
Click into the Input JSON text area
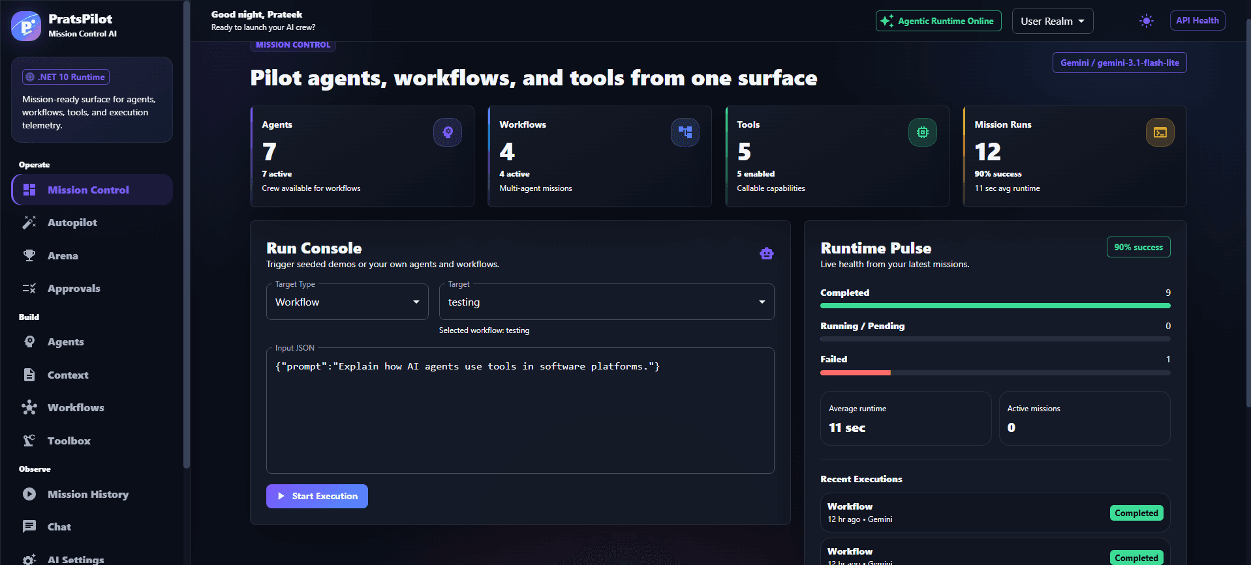[520, 411]
